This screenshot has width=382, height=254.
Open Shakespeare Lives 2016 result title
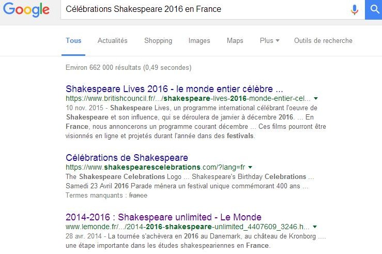pos(174,88)
